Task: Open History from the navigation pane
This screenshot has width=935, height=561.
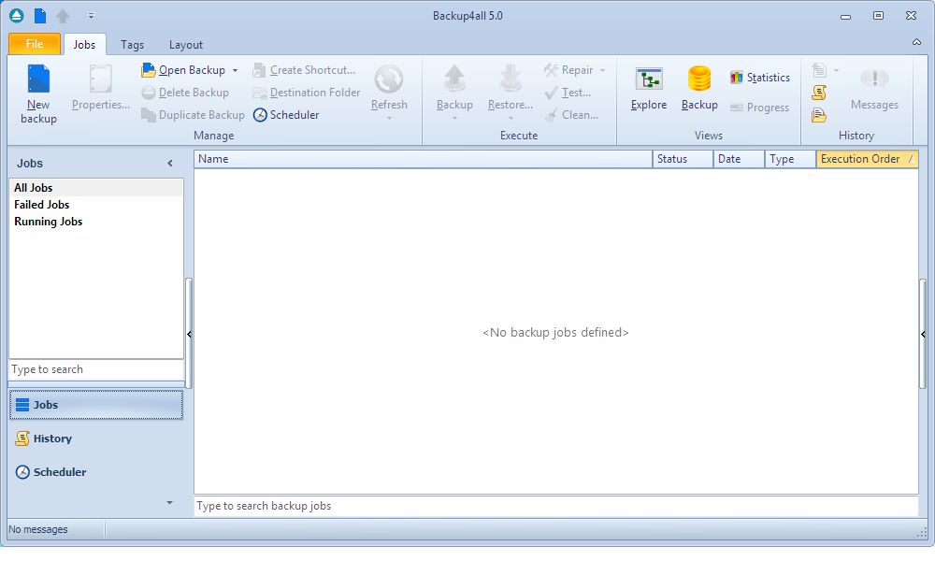Action: (x=96, y=439)
